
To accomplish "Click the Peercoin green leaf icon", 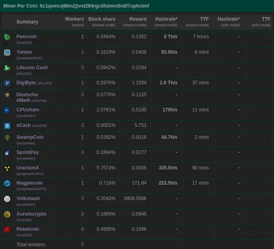I will 7,37.
